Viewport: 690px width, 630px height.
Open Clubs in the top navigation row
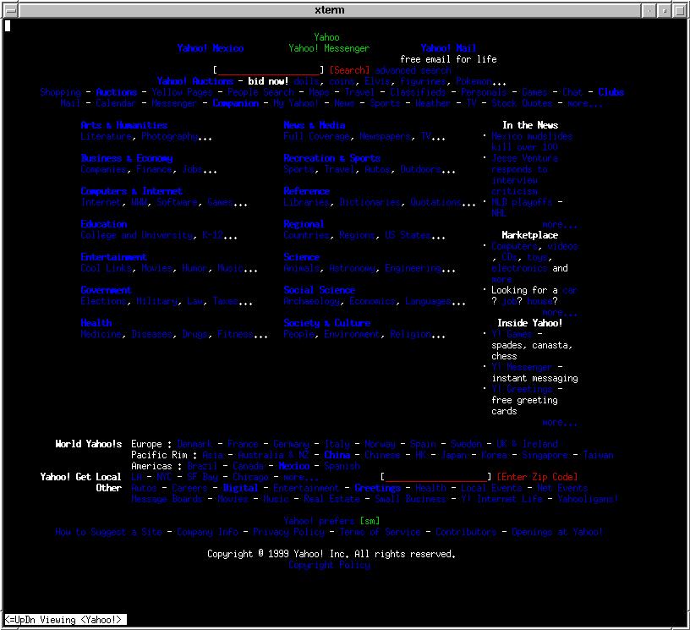pyautogui.click(x=611, y=92)
